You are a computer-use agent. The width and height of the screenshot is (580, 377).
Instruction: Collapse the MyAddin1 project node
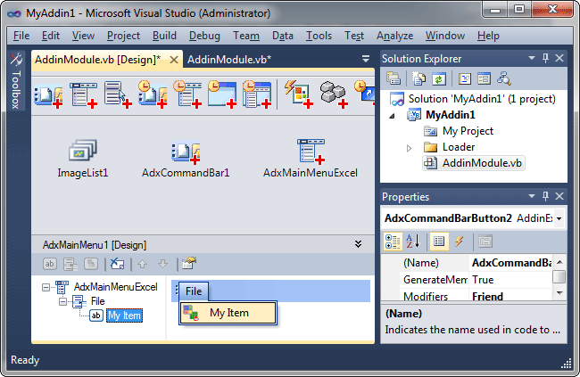[x=392, y=116]
